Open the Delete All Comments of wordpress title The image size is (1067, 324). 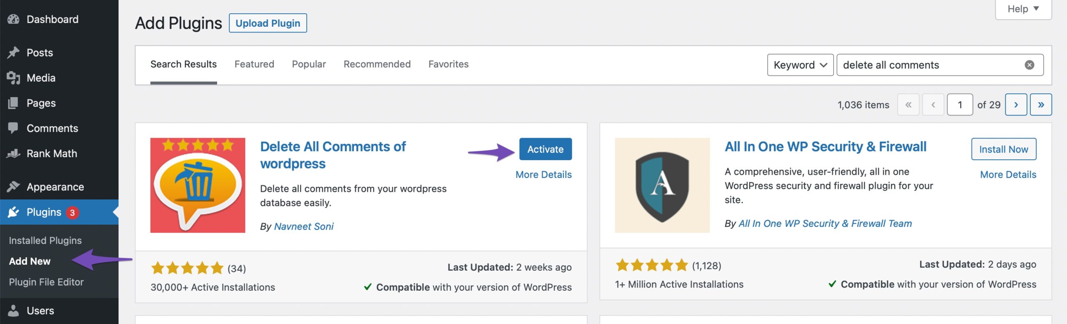(333, 155)
